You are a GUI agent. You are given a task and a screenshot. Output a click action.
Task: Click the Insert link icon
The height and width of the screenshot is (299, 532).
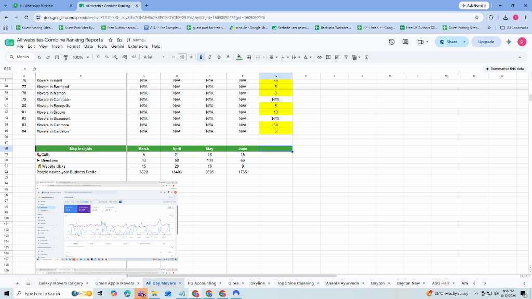click(x=320, y=57)
